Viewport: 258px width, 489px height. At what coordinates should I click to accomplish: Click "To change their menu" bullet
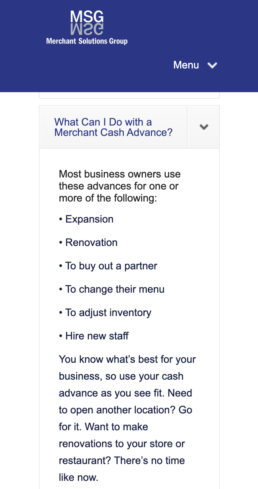click(x=115, y=289)
